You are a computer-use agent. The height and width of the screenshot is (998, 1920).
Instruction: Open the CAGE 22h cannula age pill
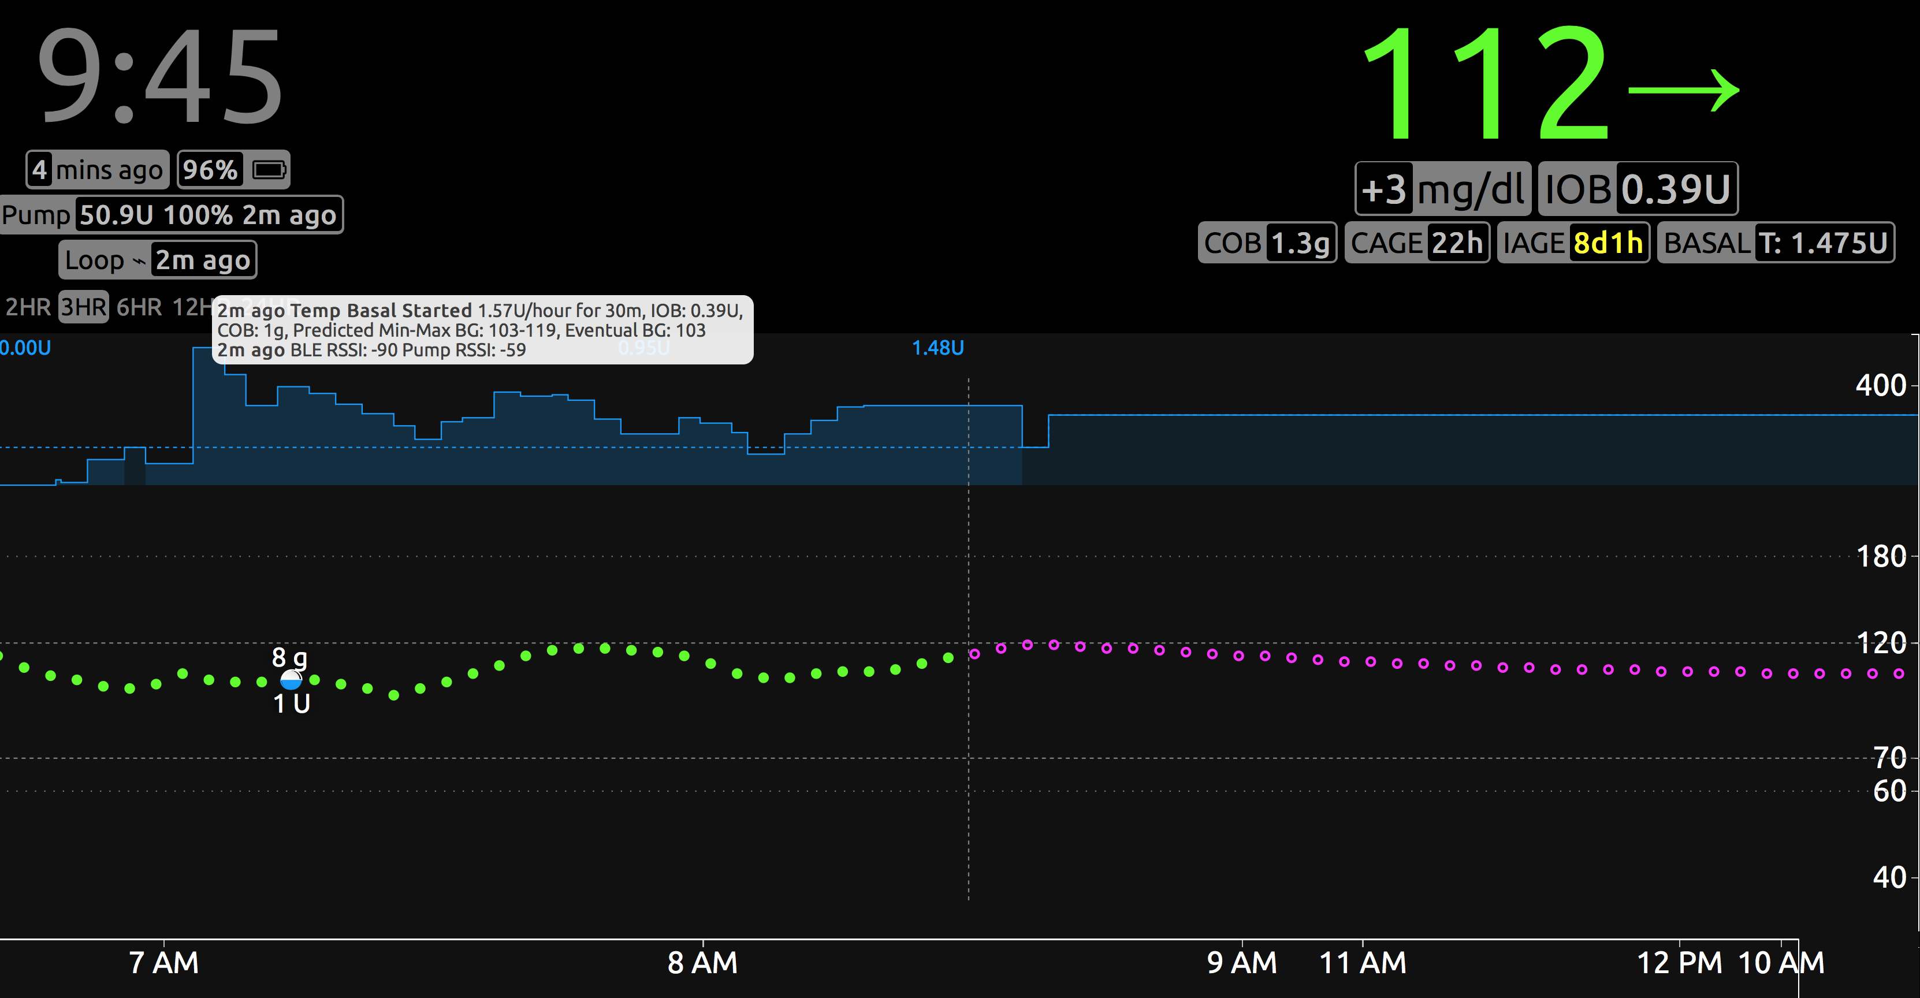point(1417,243)
